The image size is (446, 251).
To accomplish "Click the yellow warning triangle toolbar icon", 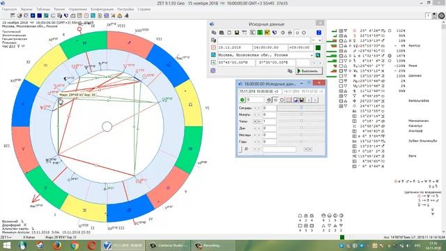I will pyautogui.click(x=120, y=15).
